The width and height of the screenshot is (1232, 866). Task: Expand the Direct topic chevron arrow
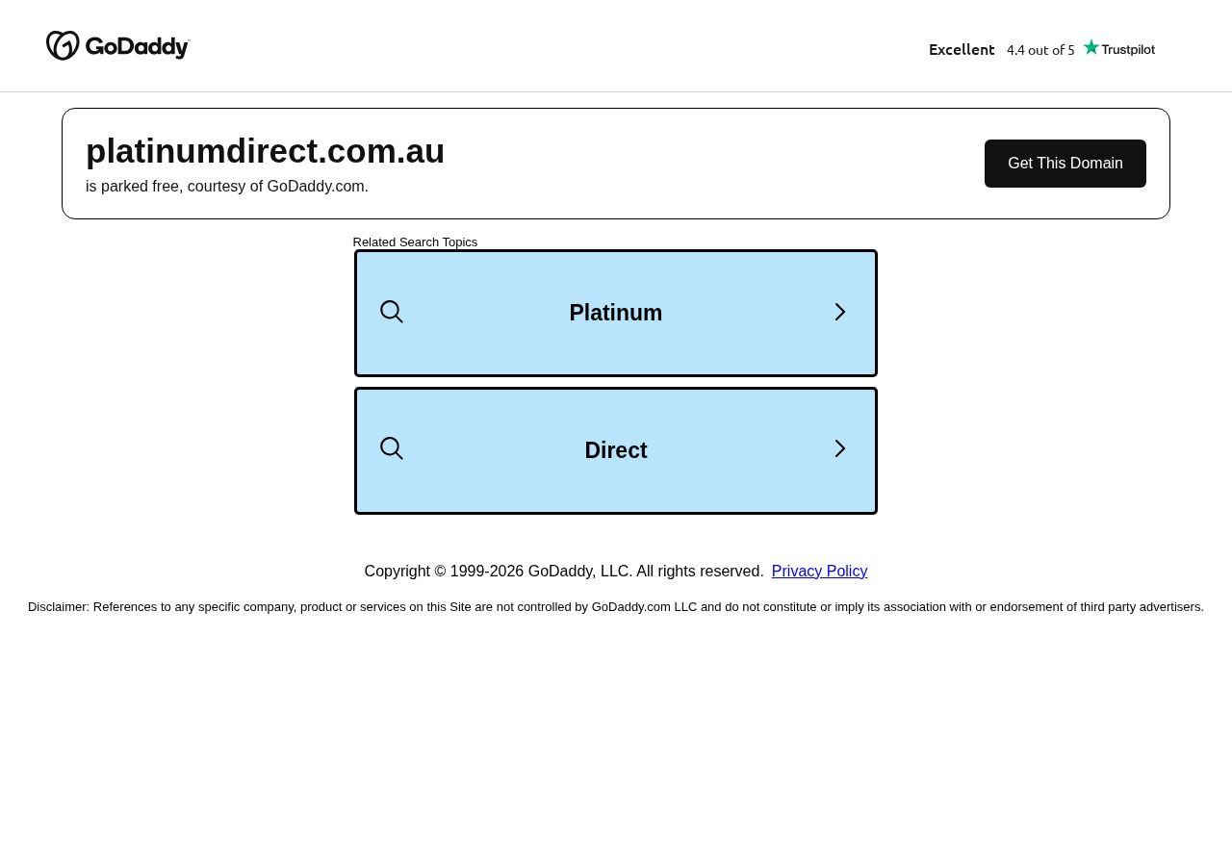(x=840, y=448)
